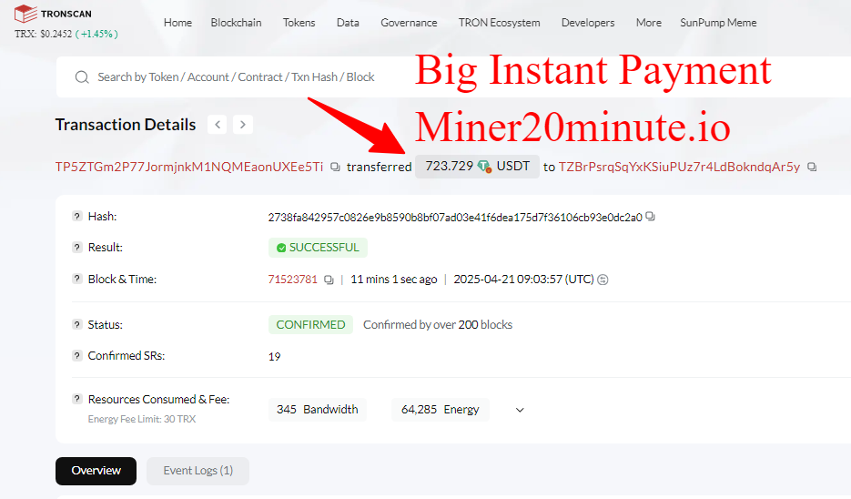Select the Overview tab
The image size is (851, 499).
click(96, 471)
